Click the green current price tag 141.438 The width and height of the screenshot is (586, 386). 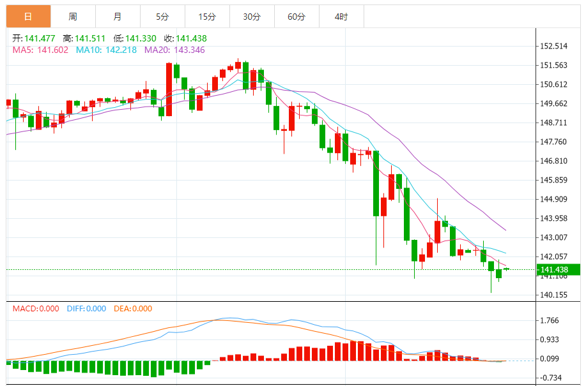(x=559, y=270)
